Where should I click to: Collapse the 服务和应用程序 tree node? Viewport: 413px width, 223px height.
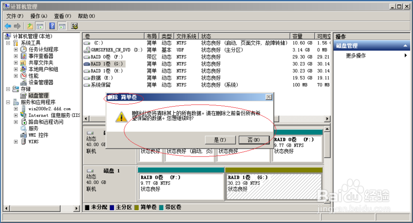(x=8, y=102)
